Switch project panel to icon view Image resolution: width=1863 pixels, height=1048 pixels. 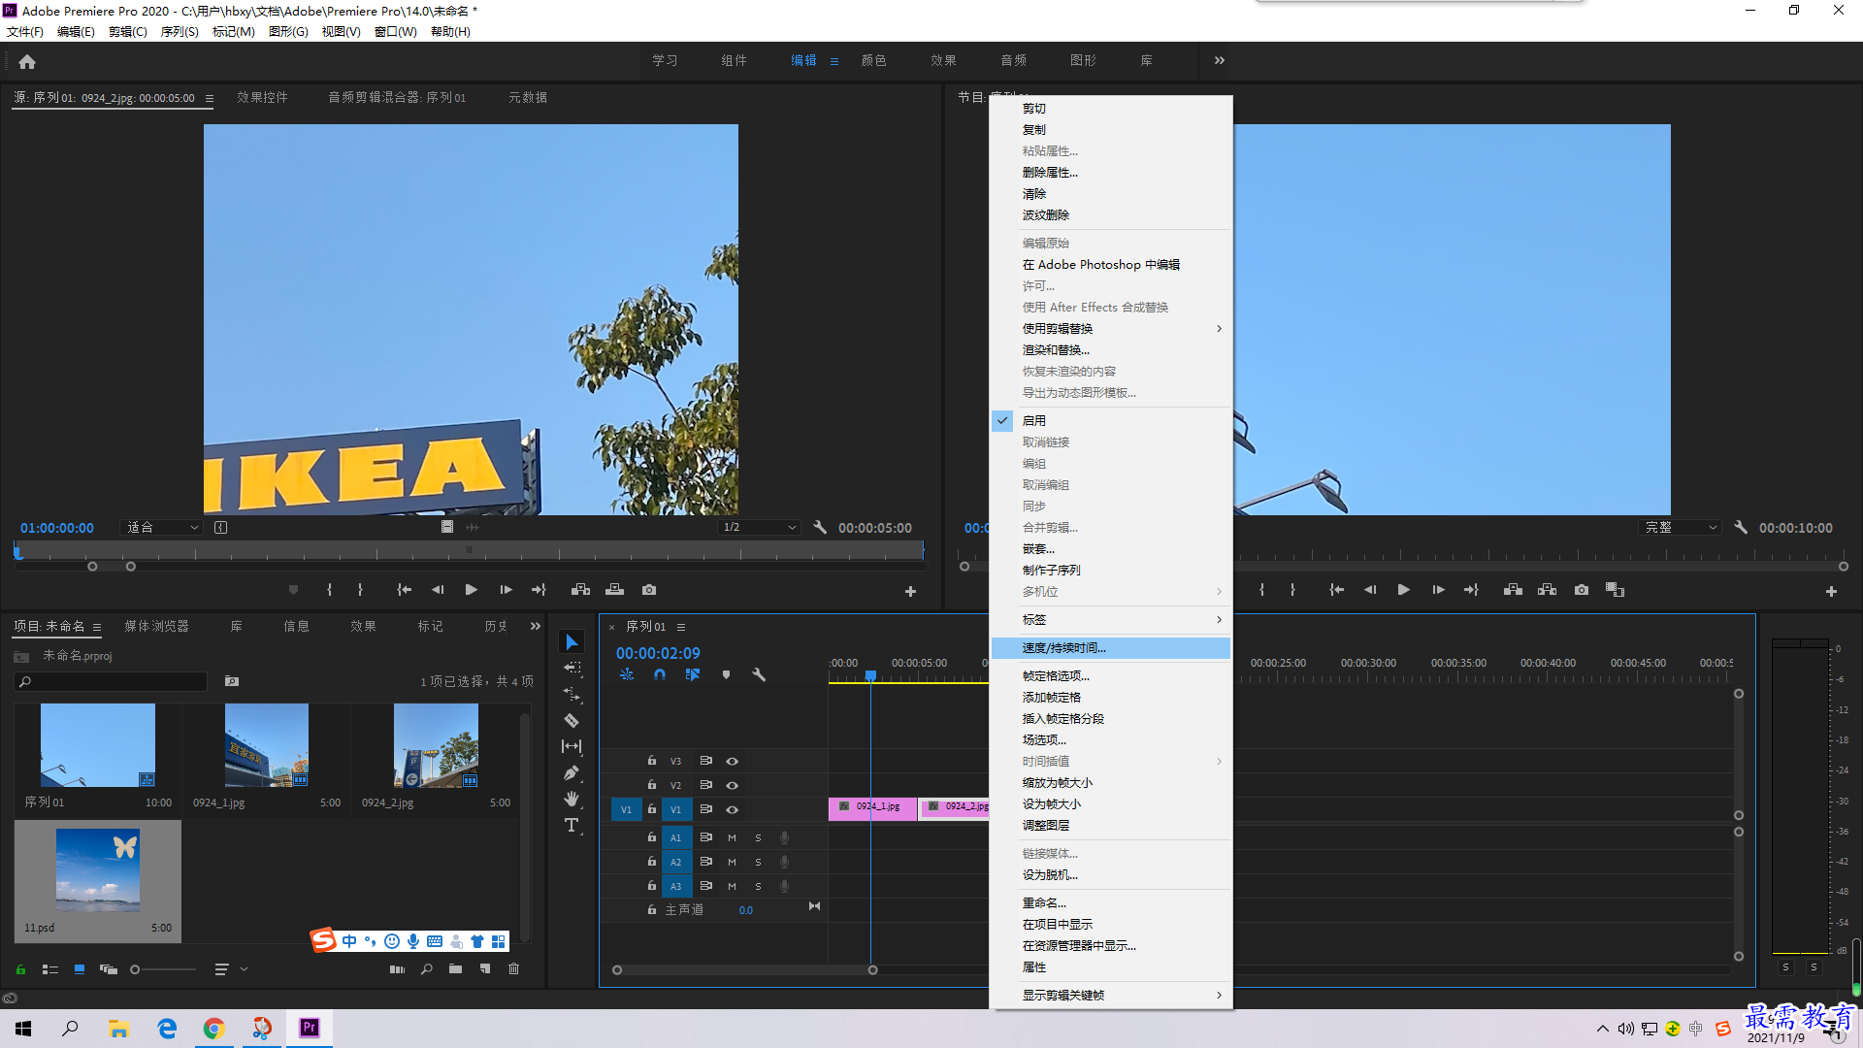(x=80, y=968)
